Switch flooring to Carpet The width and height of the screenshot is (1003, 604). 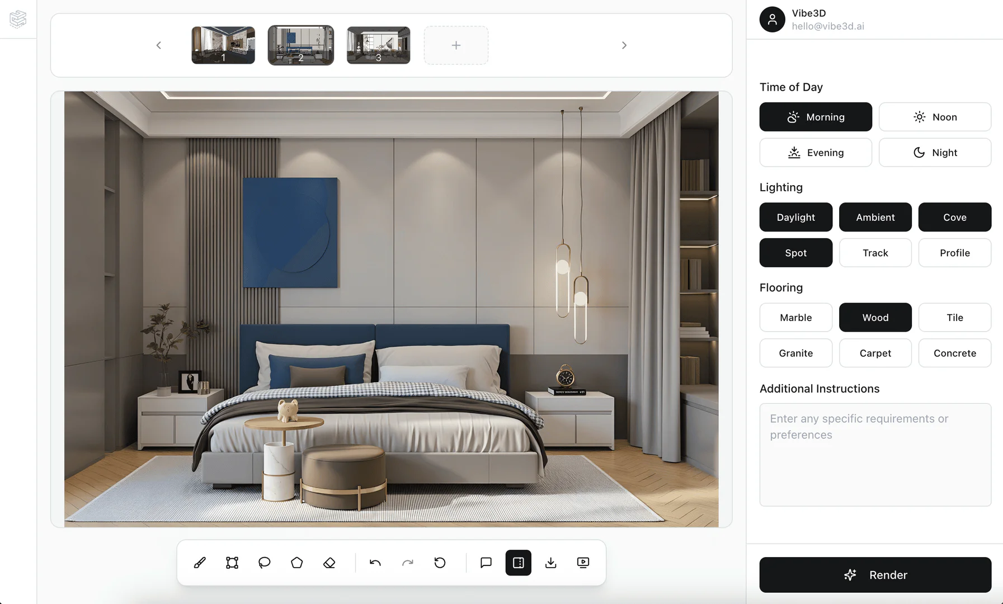[x=875, y=353]
